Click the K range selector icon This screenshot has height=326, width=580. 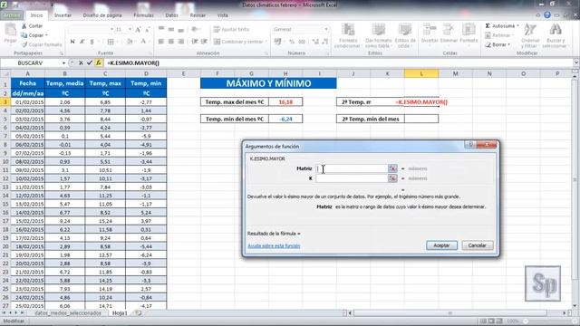pyautogui.click(x=392, y=178)
